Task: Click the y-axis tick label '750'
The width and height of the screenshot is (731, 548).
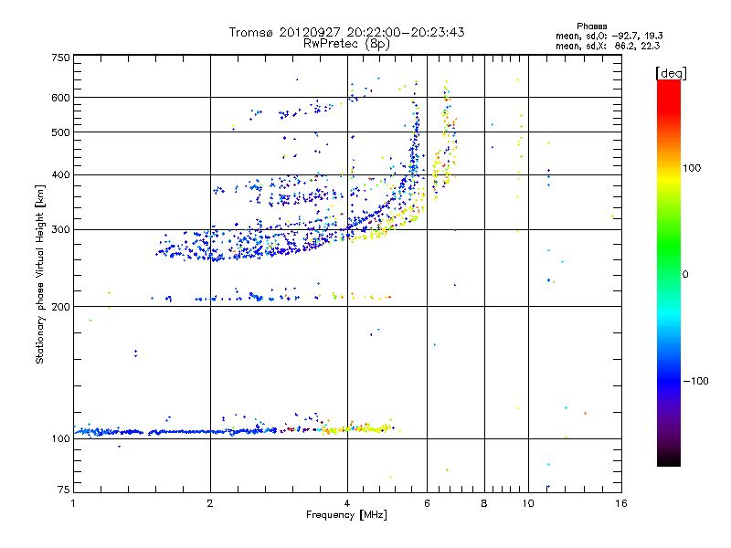Action: point(60,58)
